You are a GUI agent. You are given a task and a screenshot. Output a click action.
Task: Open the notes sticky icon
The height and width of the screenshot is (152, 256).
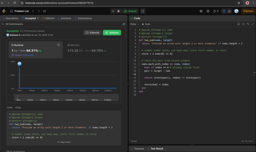(142, 11)
